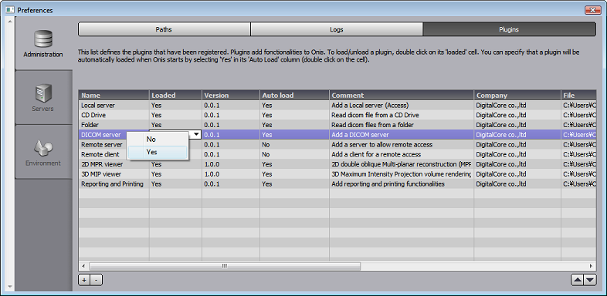Click Auto load cell for Remote server
Image resolution: width=607 pixels, height=296 pixels.
pos(294,144)
